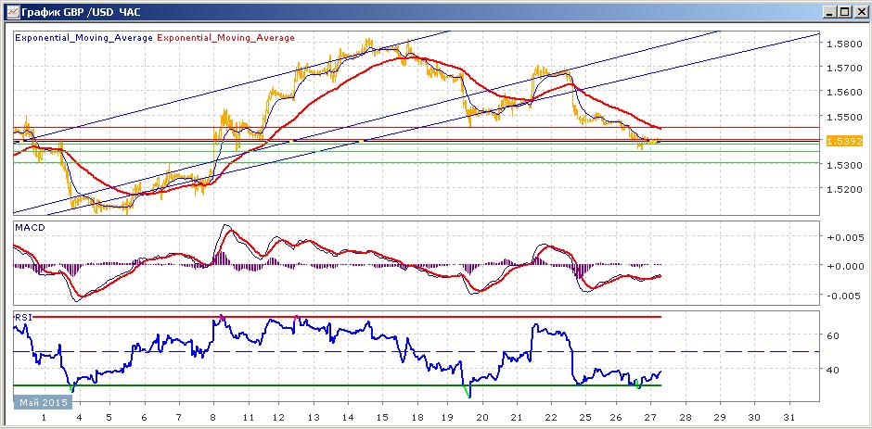
Task: Click date 15 on the time axis
Action: click(382, 417)
